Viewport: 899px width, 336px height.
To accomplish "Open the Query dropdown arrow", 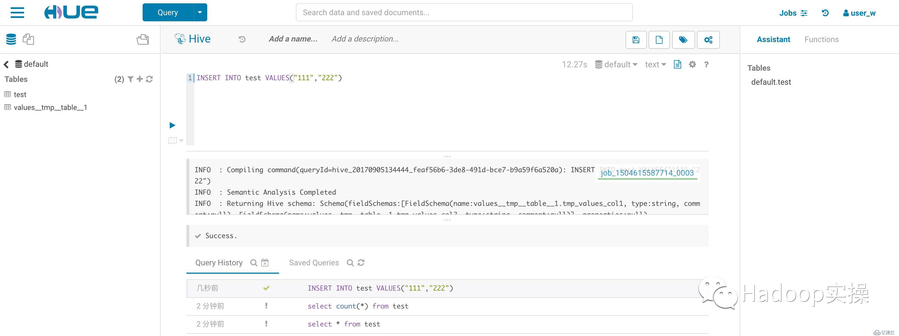I will click(200, 11).
